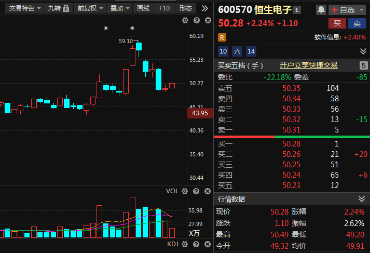Open the stock info 'i' icon
The height and width of the screenshot is (253, 370).
(x=297, y=10)
